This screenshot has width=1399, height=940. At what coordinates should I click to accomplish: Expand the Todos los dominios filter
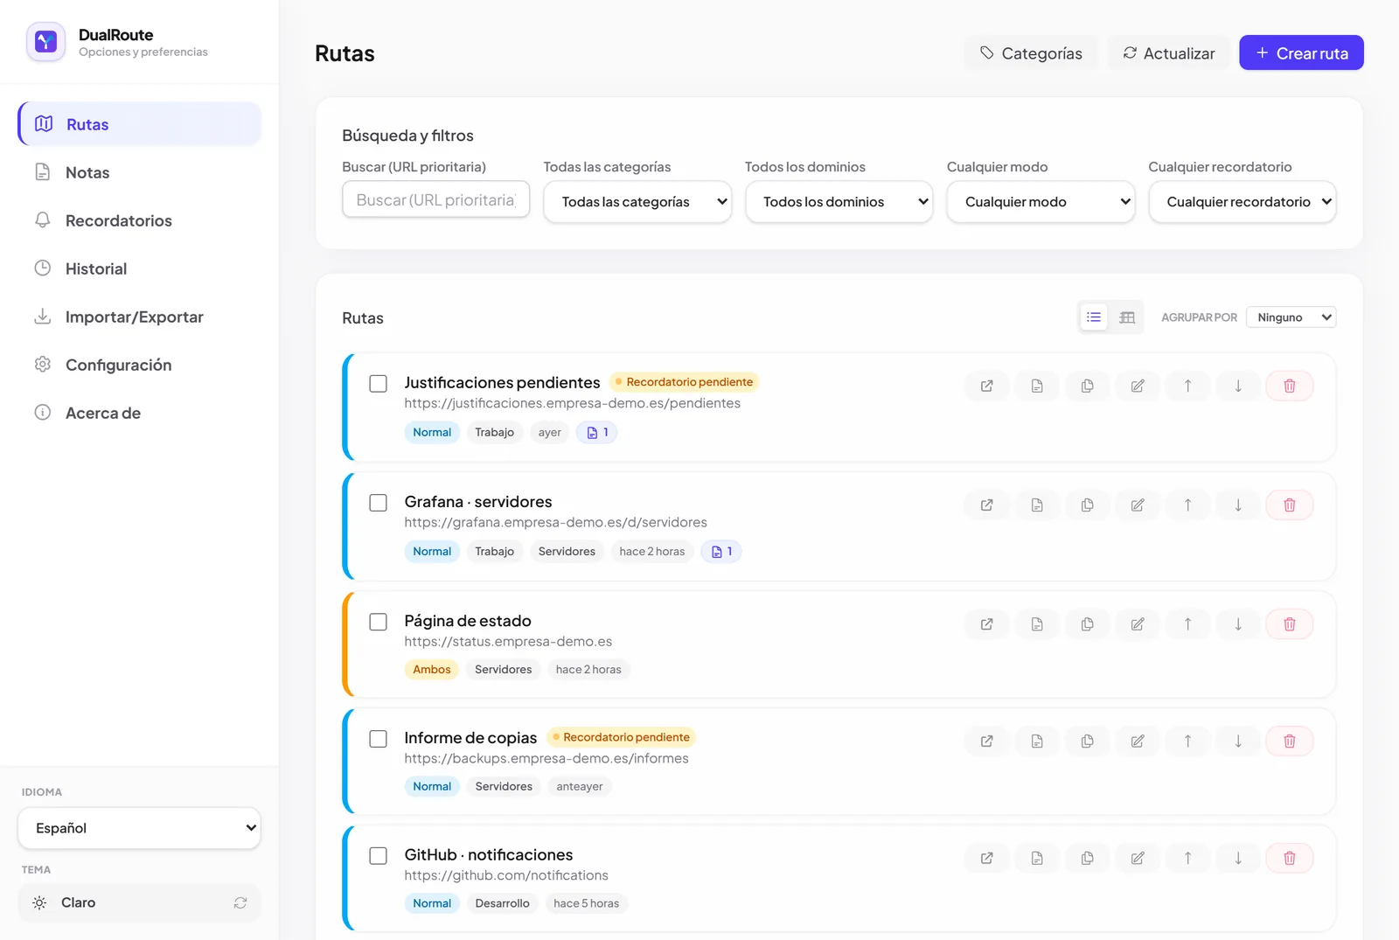[839, 202]
